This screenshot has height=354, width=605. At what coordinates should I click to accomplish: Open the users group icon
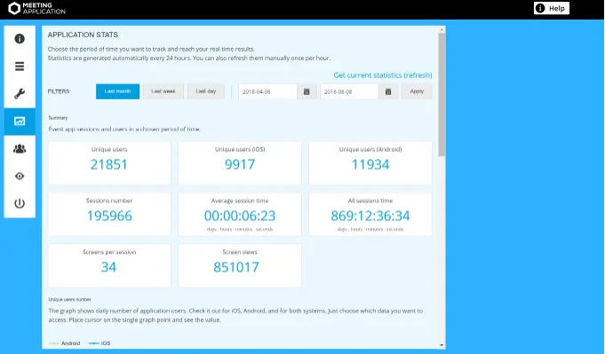tap(20, 149)
